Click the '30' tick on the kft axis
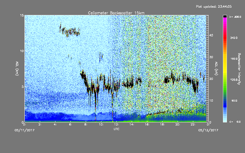Image resolution: width=245 pixels, height=153 pixels. pos(211,57)
